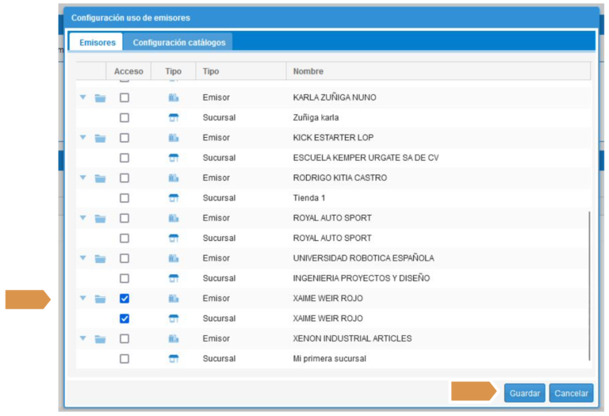Collapse the XENON INDUSTRIAL ARTICLES node arrow
Screen dimensions: 609x416
tap(82, 339)
